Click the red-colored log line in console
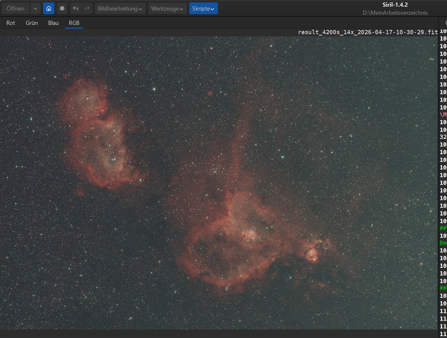Viewport: 447px width, 338px height. (x=443, y=115)
